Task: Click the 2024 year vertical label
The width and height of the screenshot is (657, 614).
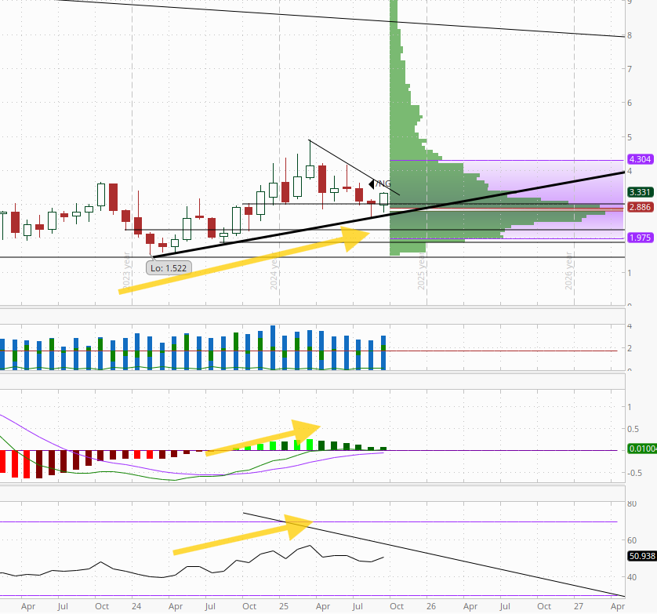Action: coord(274,271)
